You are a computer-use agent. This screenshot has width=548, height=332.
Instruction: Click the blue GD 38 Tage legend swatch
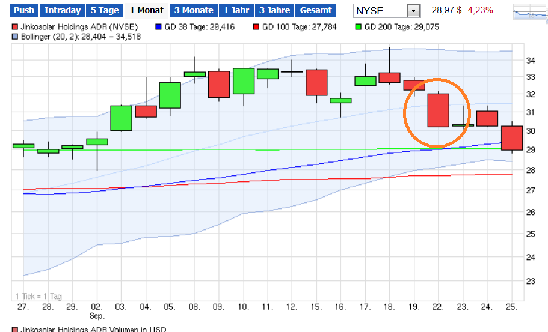point(158,27)
